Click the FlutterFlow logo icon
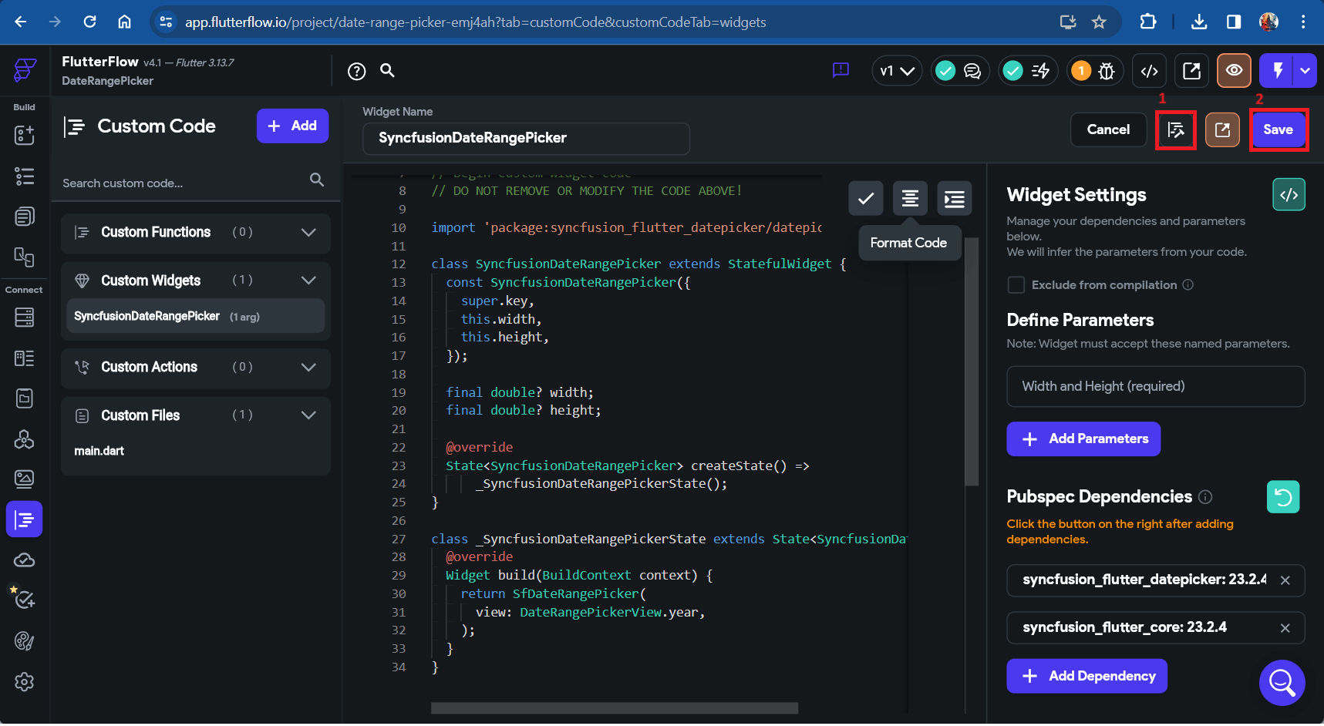The image size is (1324, 726). coord(25,70)
